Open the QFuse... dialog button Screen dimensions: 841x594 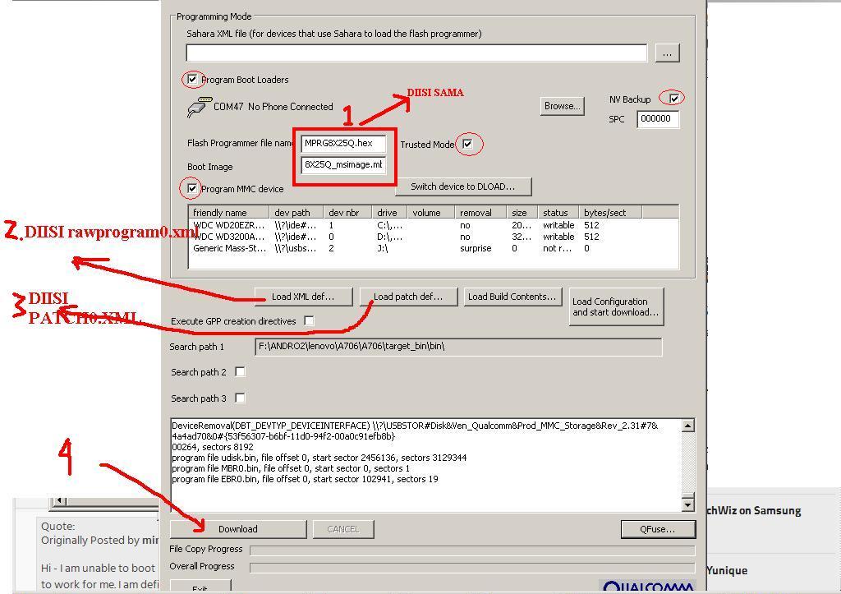(658, 529)
